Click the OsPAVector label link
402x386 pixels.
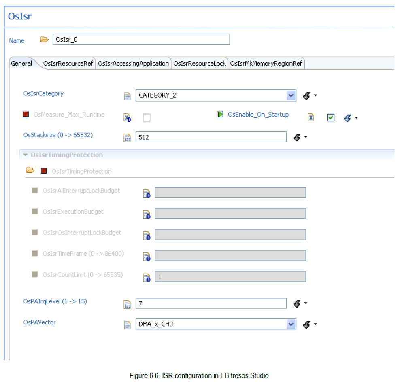pos(40,322)
